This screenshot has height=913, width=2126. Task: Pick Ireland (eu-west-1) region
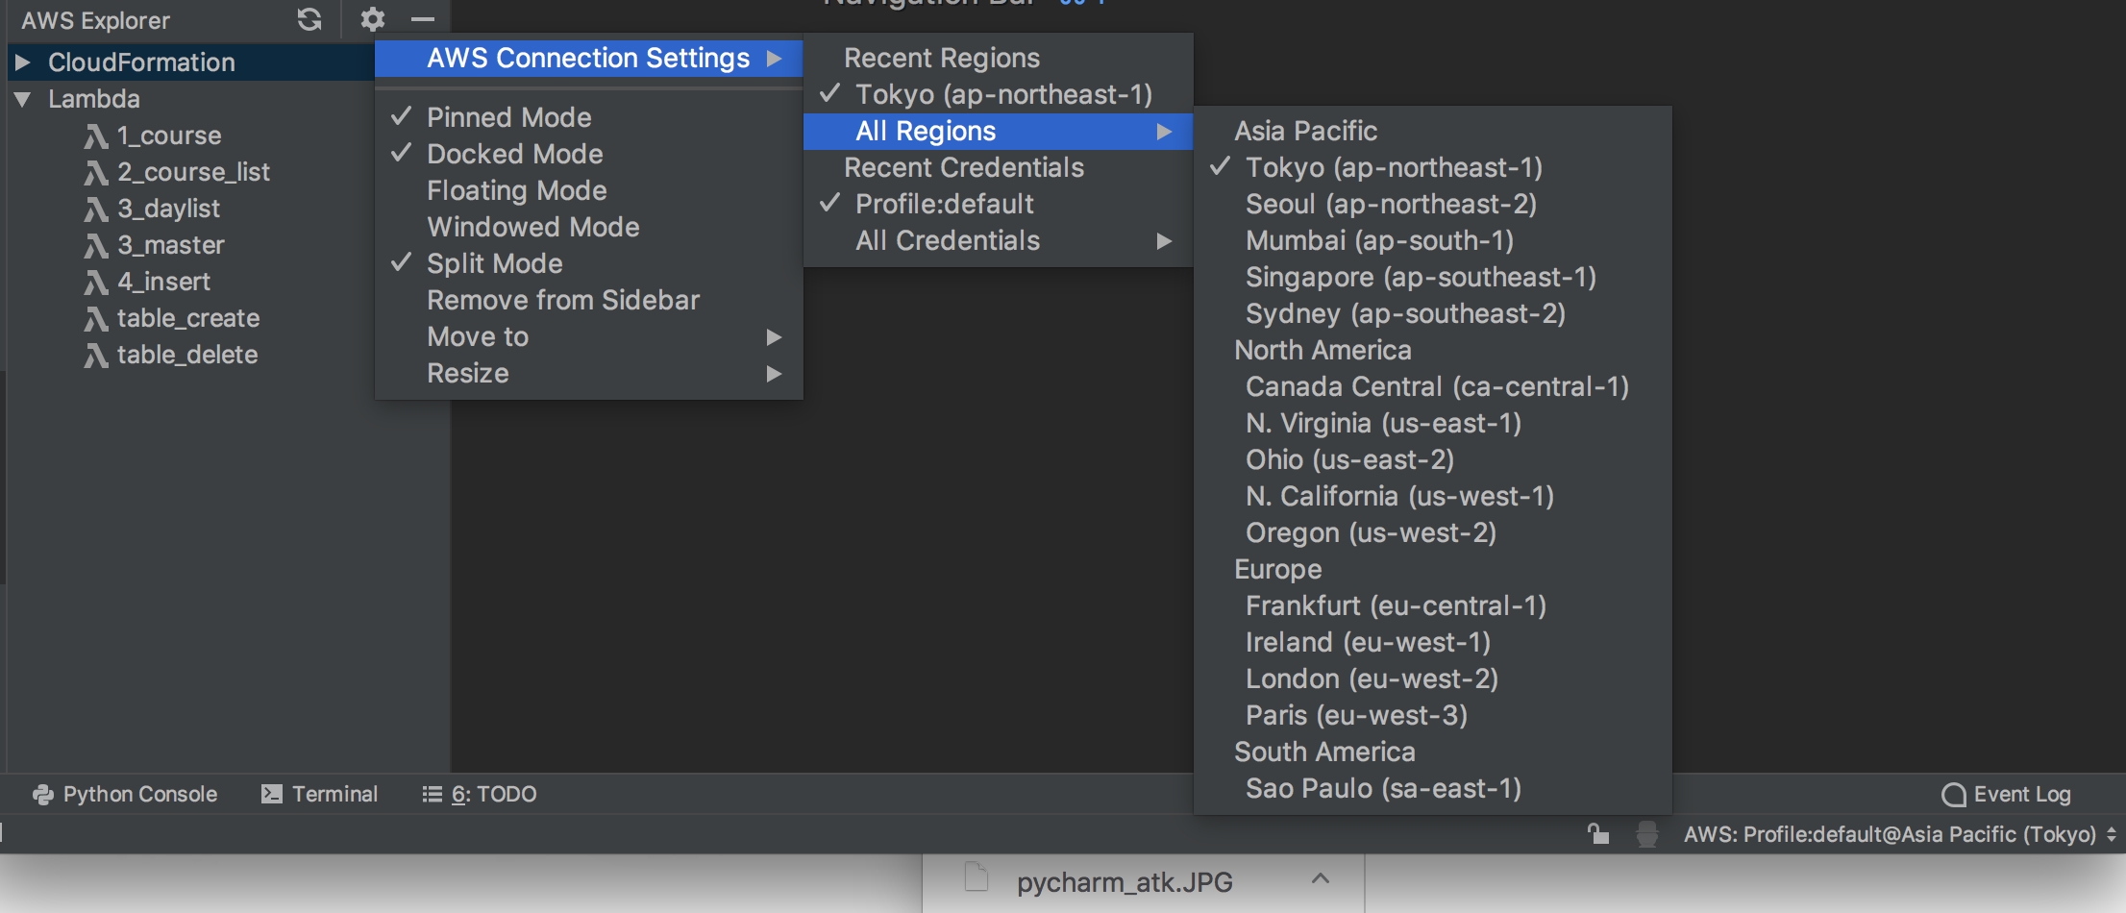pyautogui.click(x=1432, y=642)
